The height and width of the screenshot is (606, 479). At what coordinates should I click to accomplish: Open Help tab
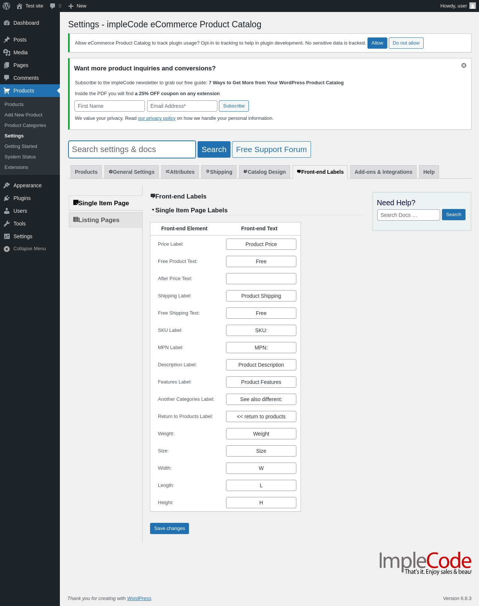tap(429, 172)
